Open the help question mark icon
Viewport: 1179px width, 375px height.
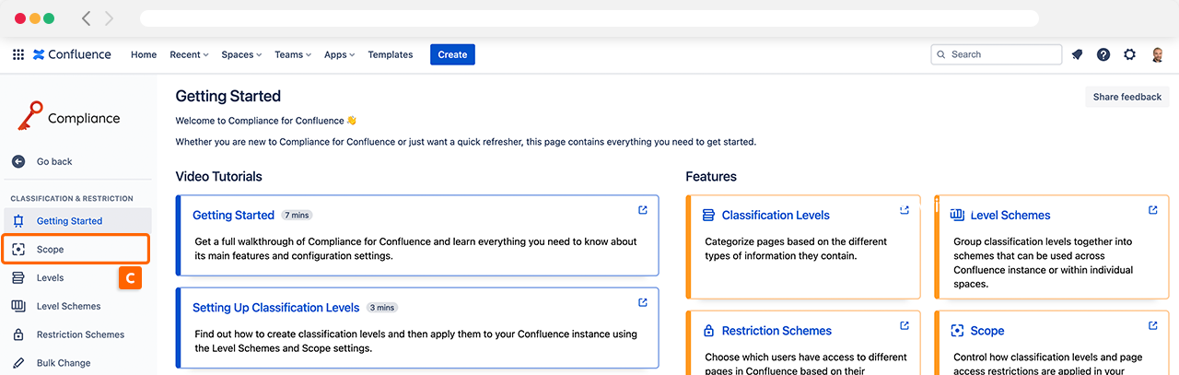pos(1103,54)
